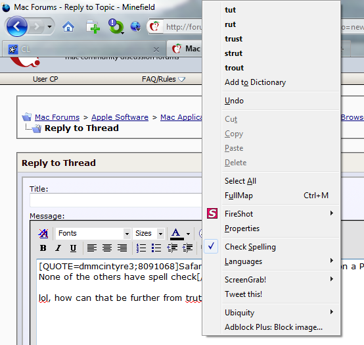Align text center
Viewport: 364px width, 345px height.
107,248
